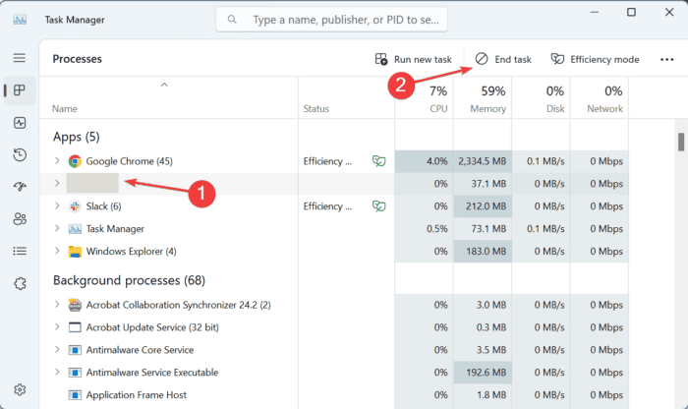This screenshot has height=409, width=688.
Task: Click Task Manager memory 73.1 MB
Action: [488, 229]
